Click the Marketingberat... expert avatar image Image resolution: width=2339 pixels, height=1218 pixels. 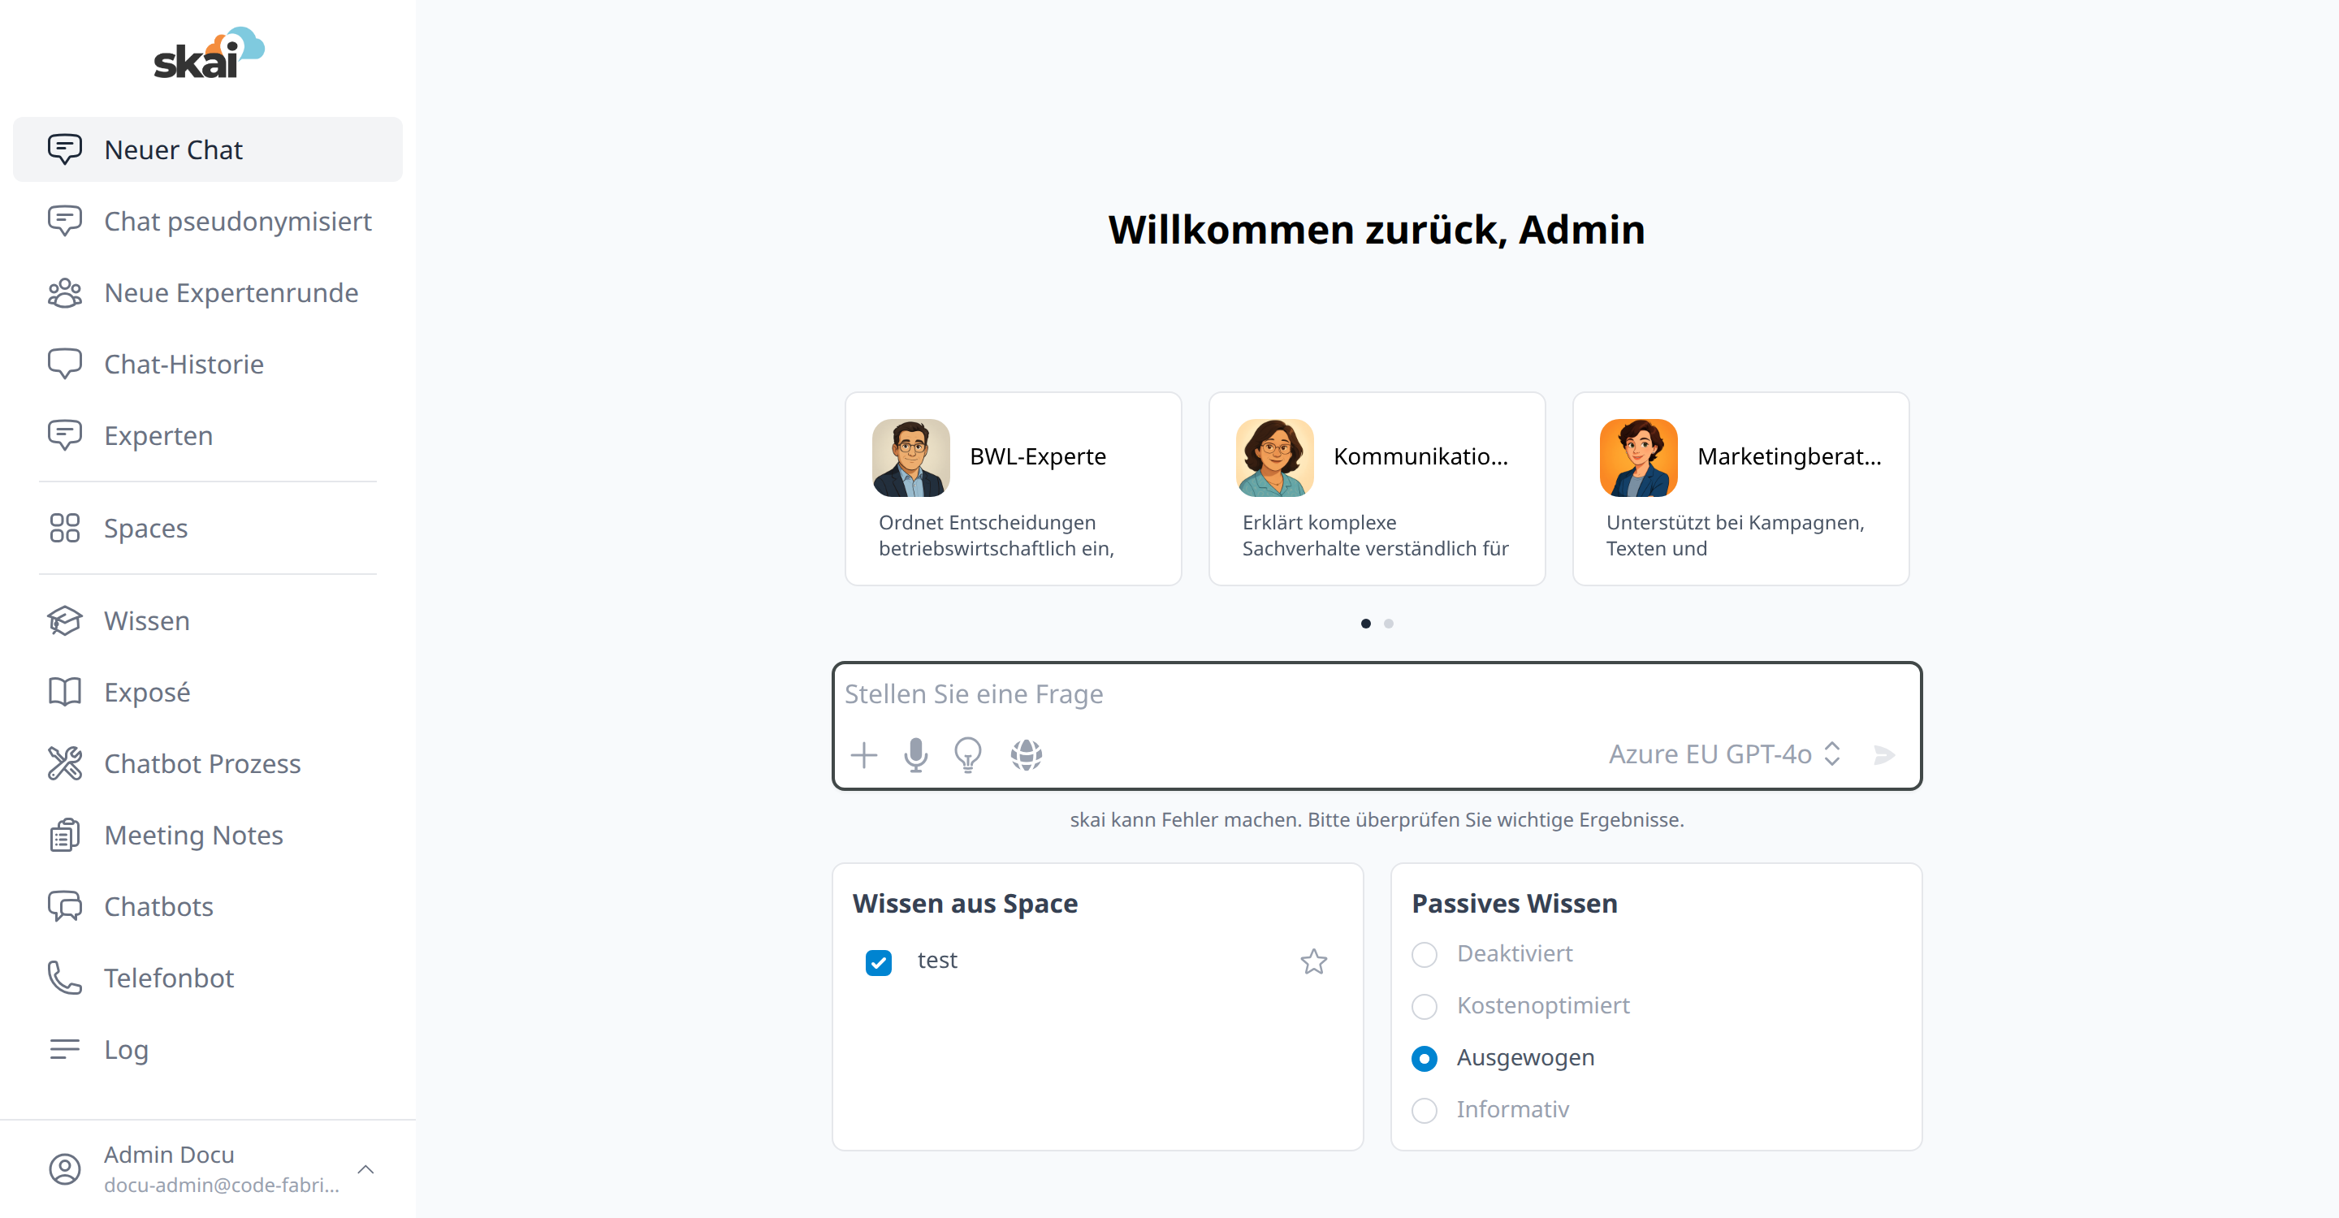(x=1639, y=457)
